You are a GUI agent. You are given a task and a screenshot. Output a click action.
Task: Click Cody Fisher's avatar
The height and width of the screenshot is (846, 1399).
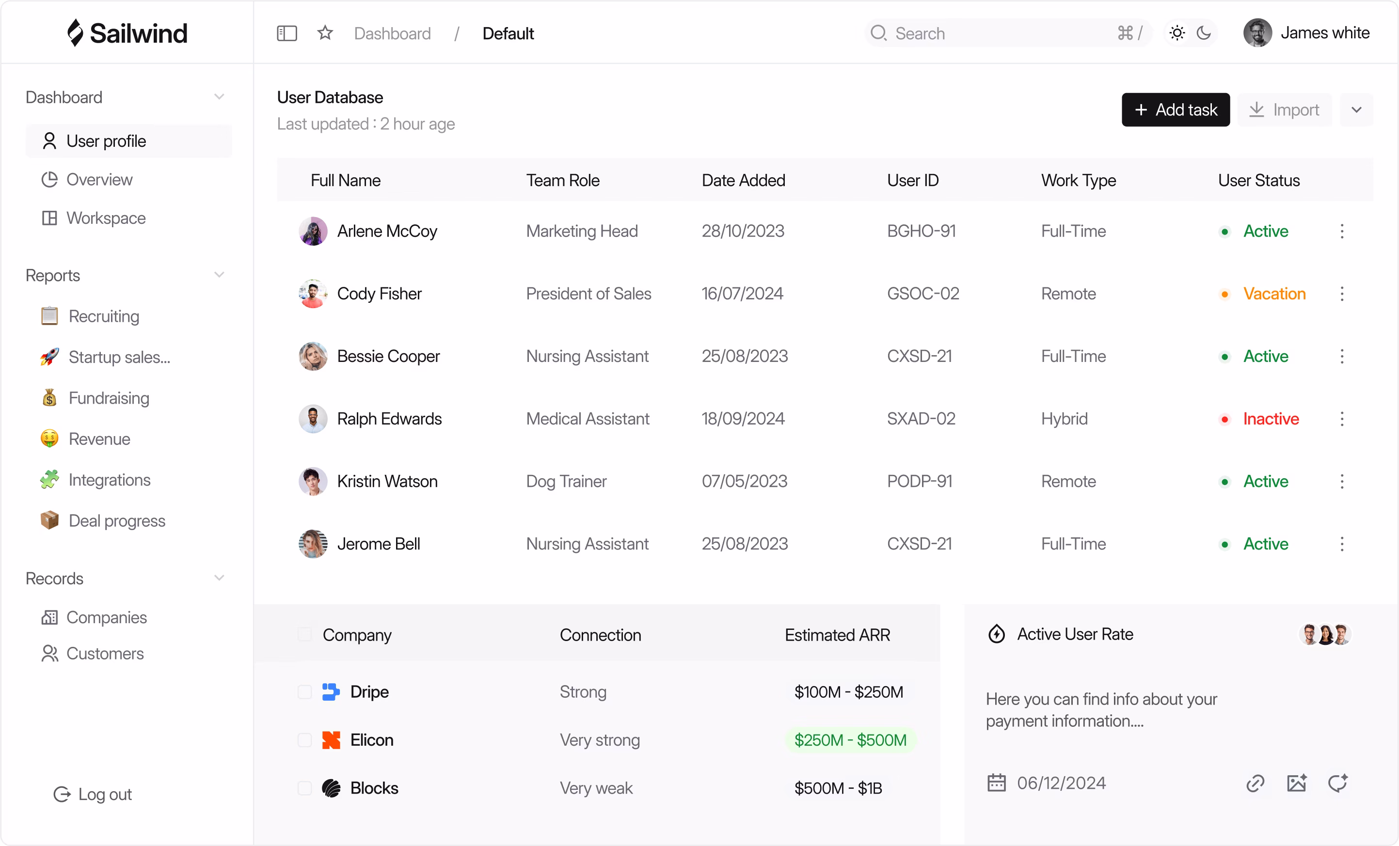coord(313,293)
